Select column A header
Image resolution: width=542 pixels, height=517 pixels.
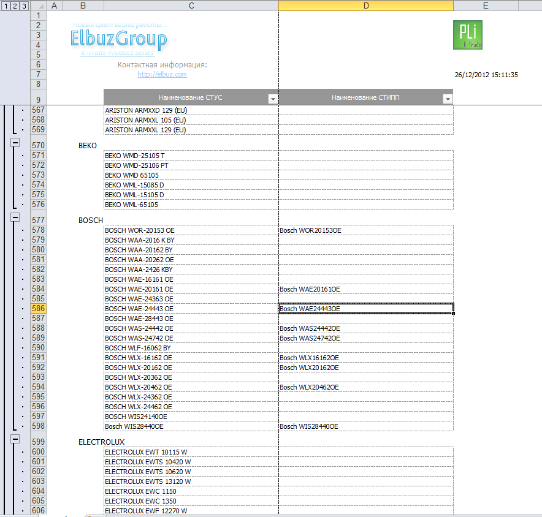55,6
